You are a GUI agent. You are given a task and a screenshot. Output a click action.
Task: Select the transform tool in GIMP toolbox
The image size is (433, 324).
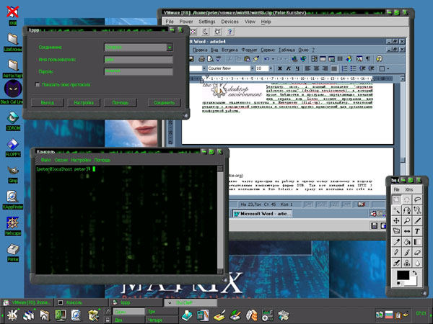(396, 231)
